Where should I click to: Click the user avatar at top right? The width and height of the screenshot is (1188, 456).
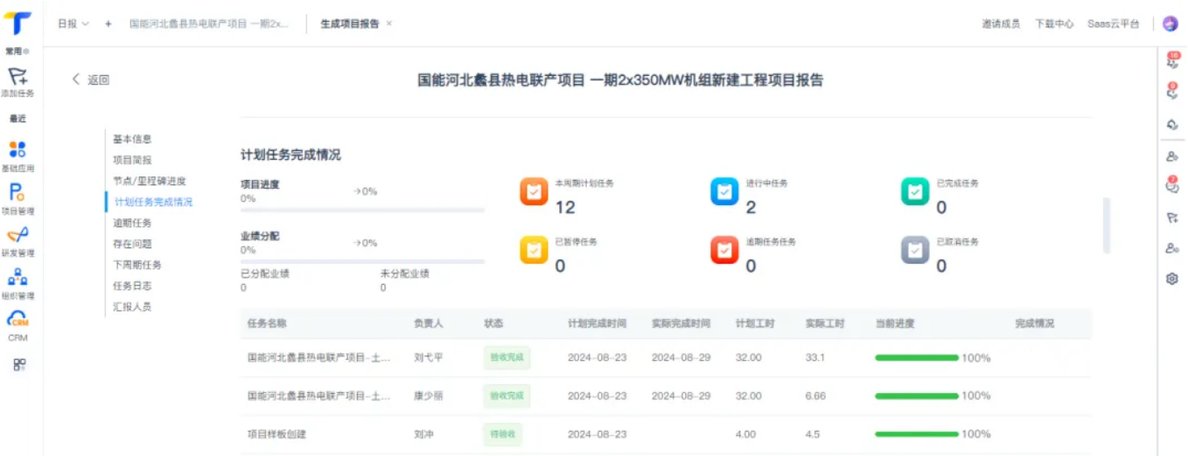[x=1170, y=24]
